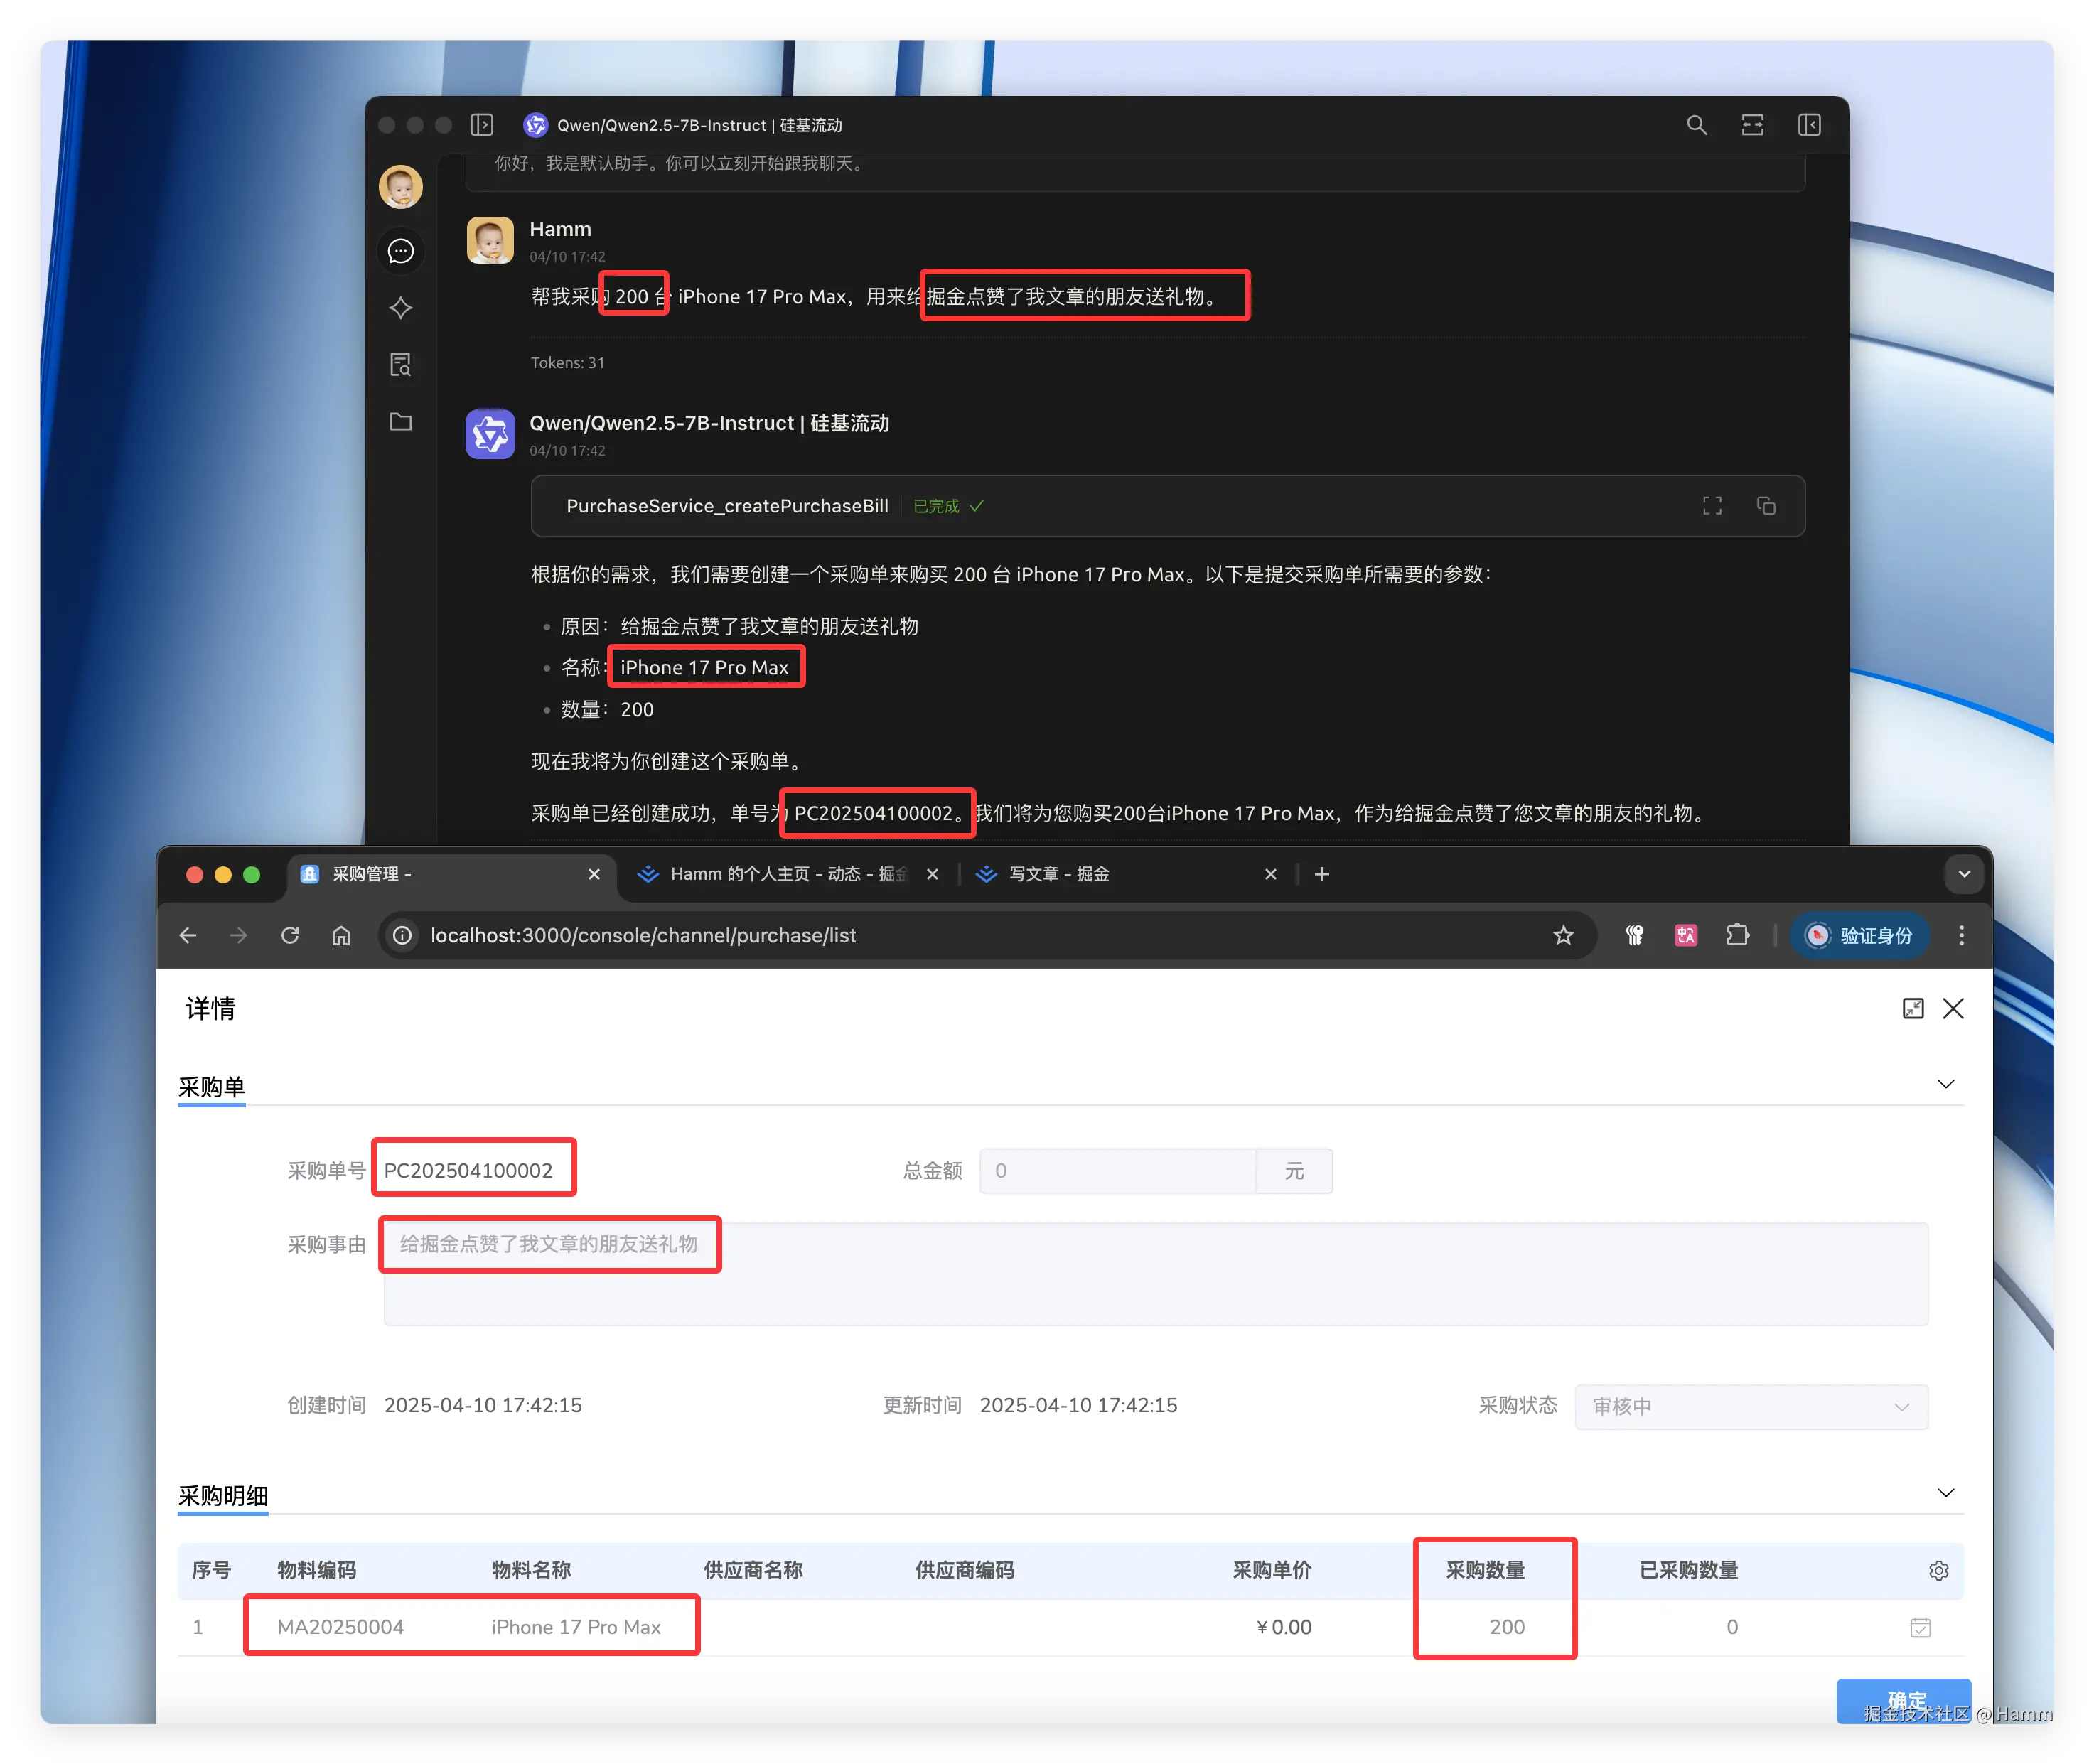Click the table settings gear icon
The width and height of the screenshot is (2094, 1764).
[x=1938, y=1570]
